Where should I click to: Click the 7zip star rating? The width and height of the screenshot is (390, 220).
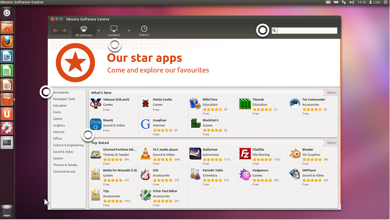[113, 201]
